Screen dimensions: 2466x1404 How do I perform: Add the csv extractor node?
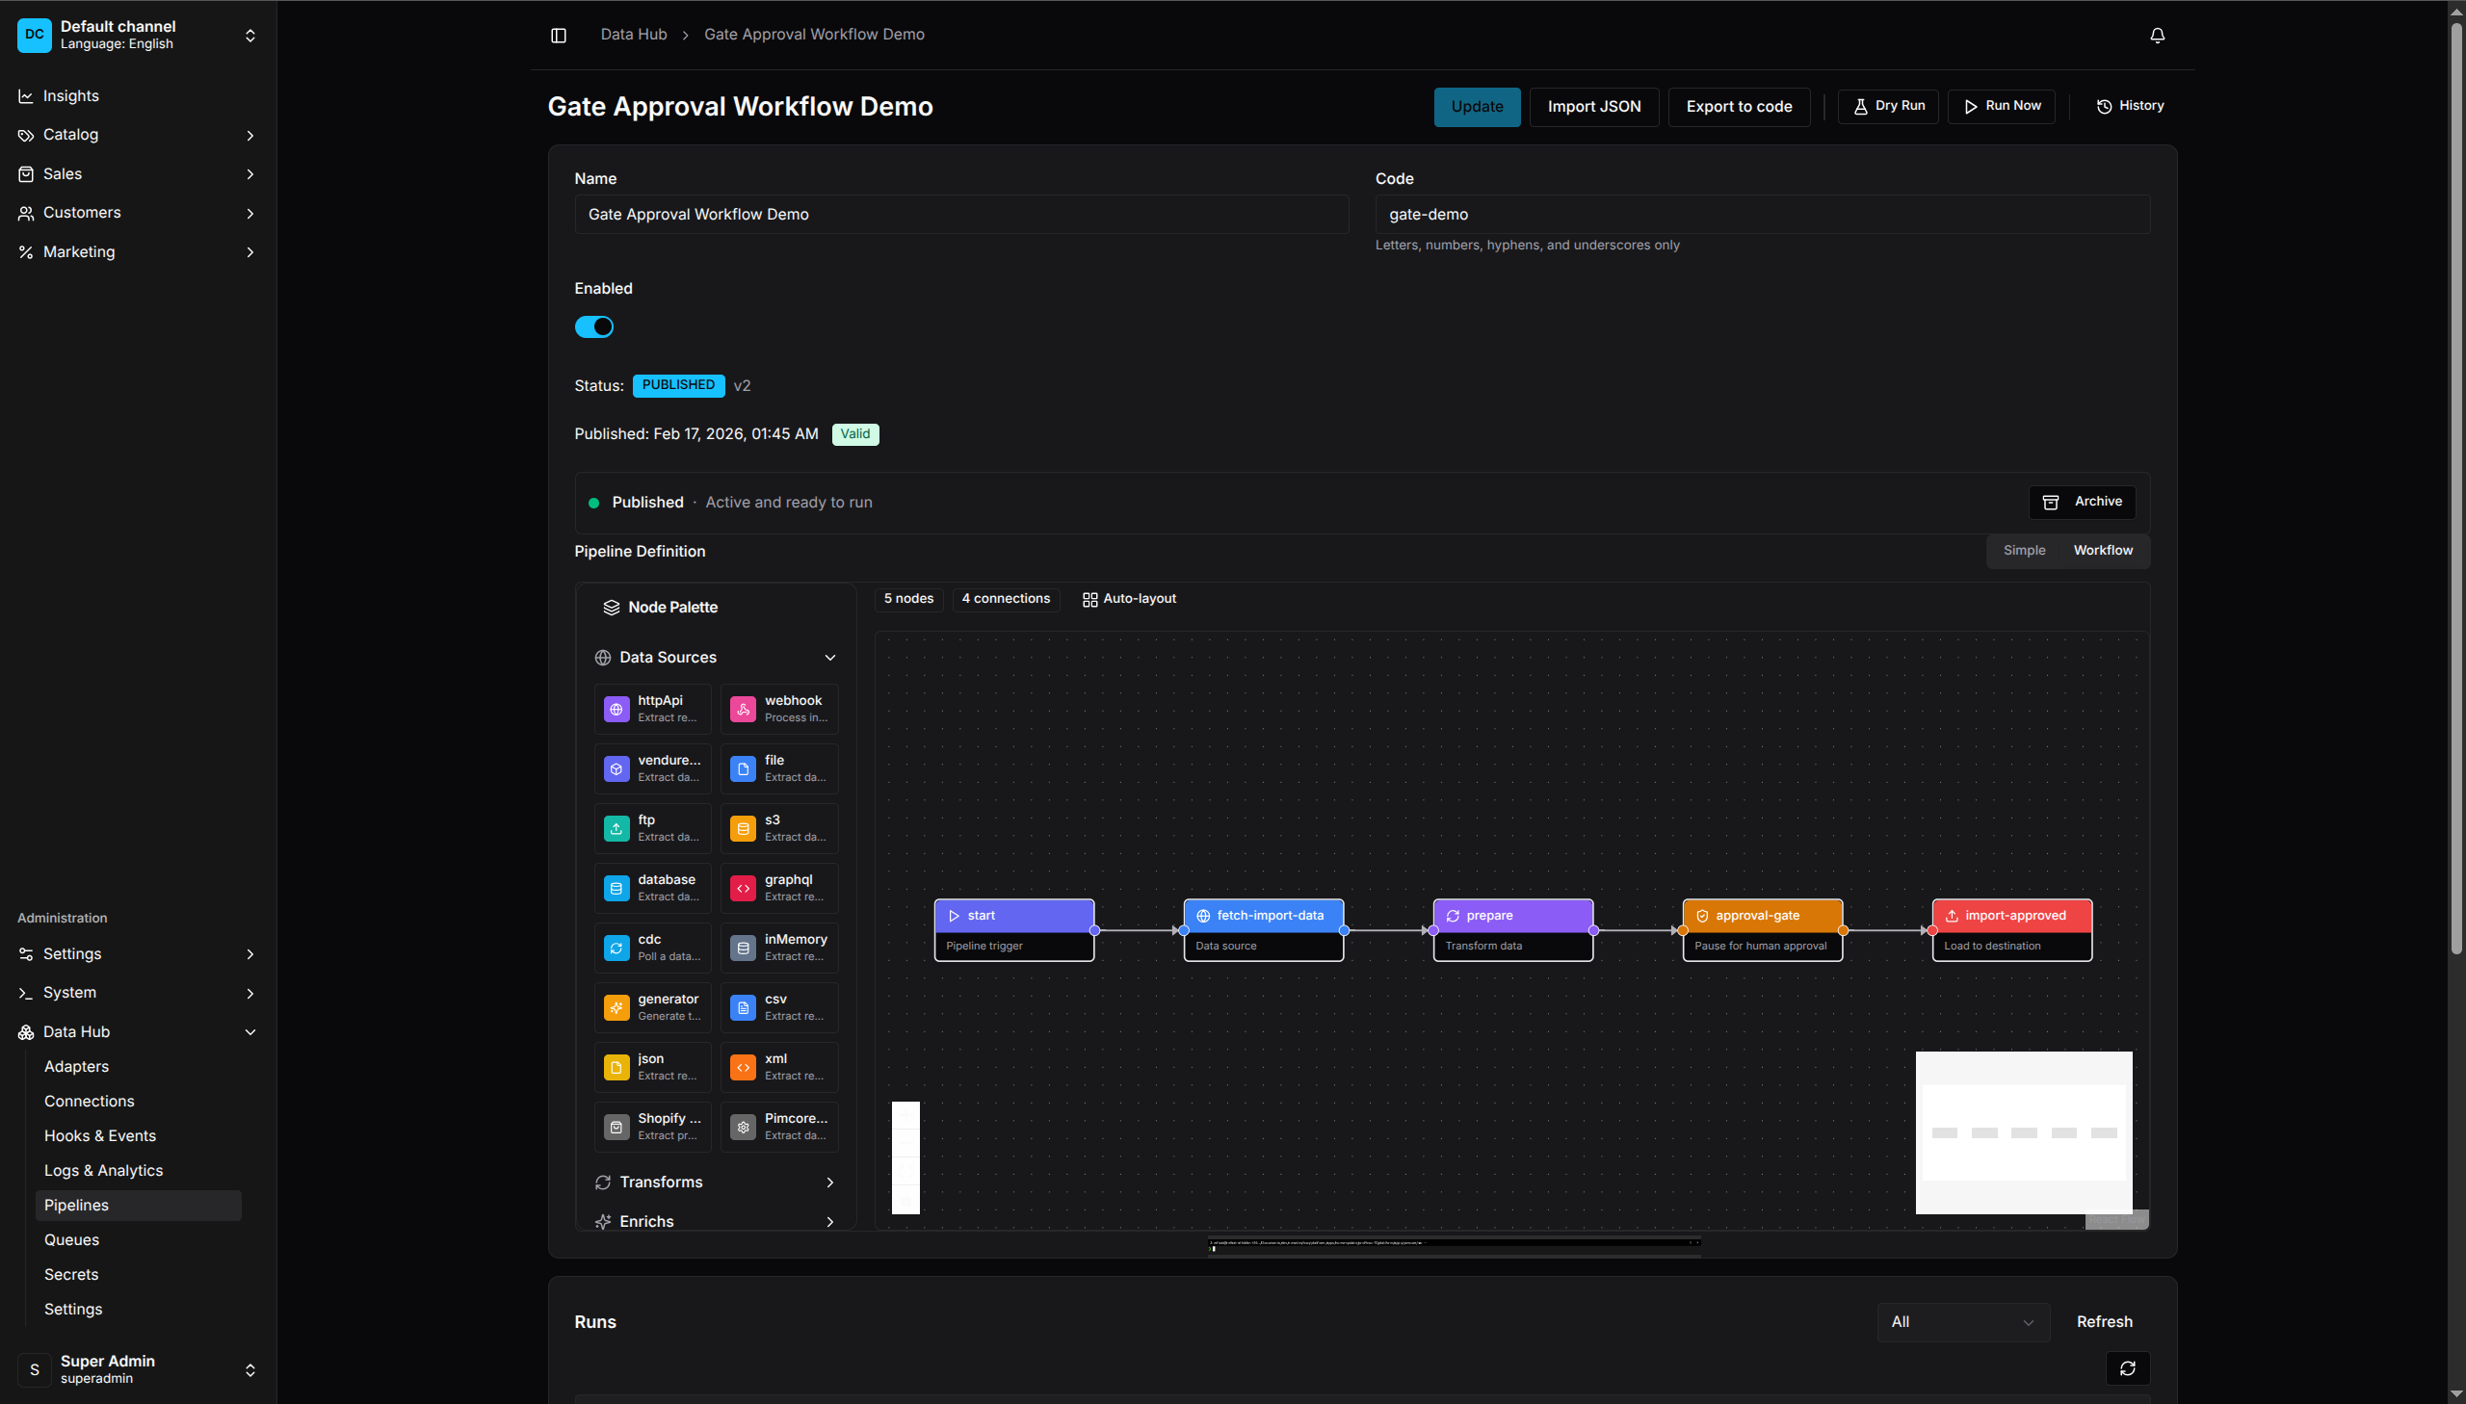[x=778, y=1006]
